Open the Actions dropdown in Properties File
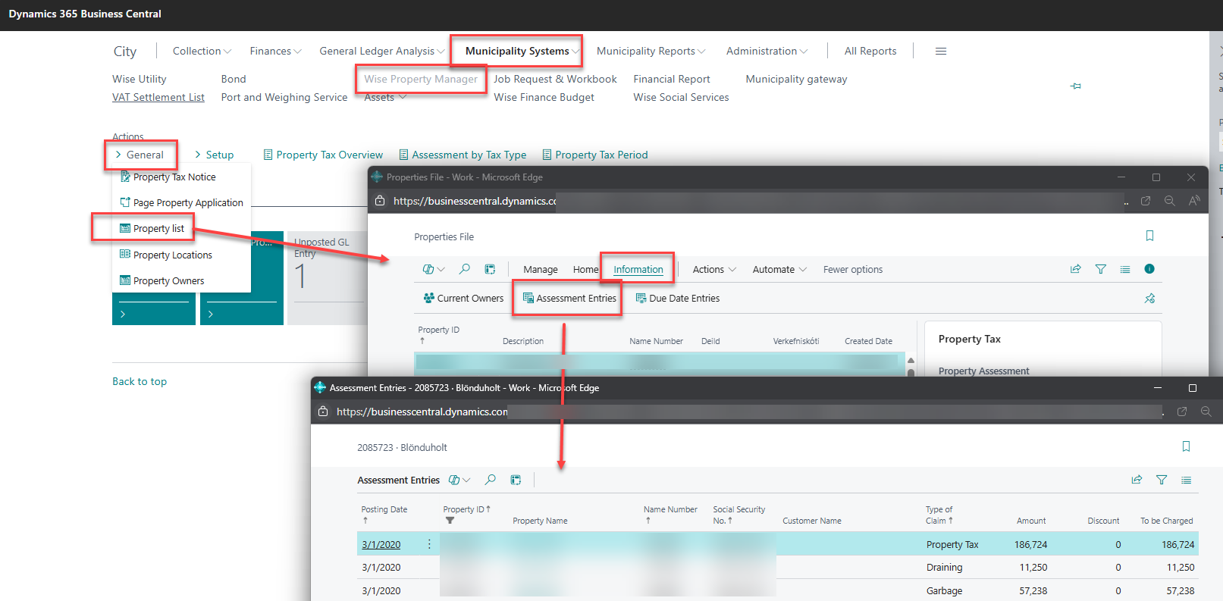The height and width of the screenshot is (601, 1223). click(x=714, y=269)
